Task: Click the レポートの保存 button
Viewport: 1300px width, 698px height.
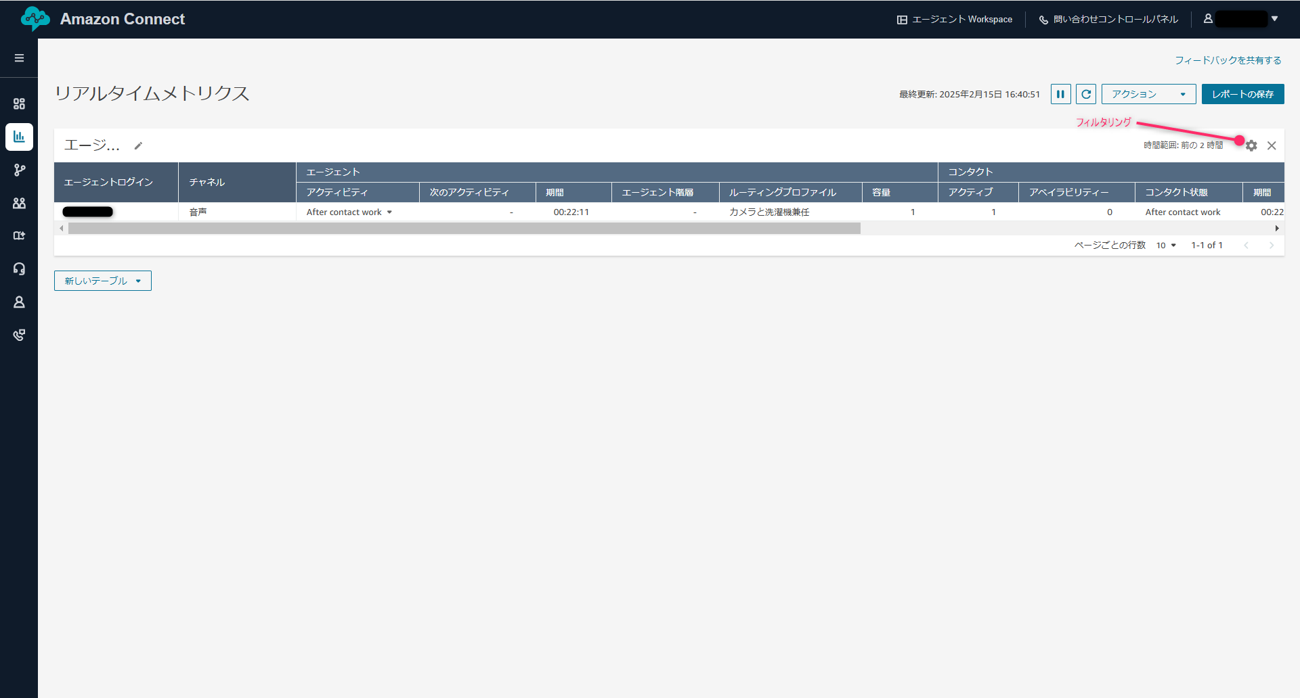Action: coord(1242,94)
